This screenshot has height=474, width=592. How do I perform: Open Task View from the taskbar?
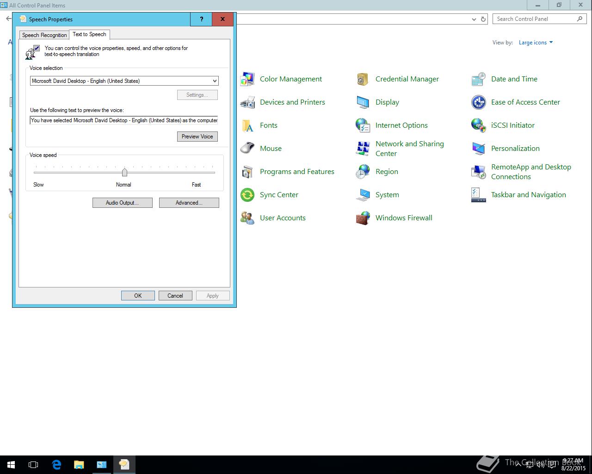33,465
